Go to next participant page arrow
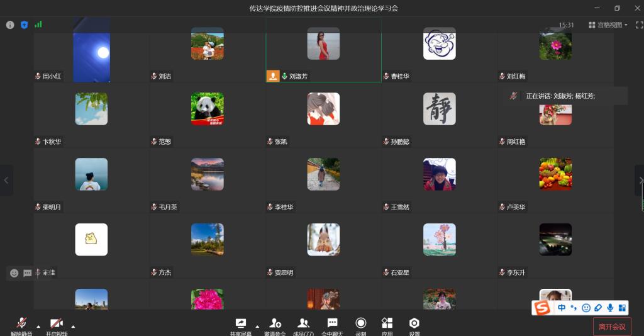 pyautogui.click(x=640, y=181)
